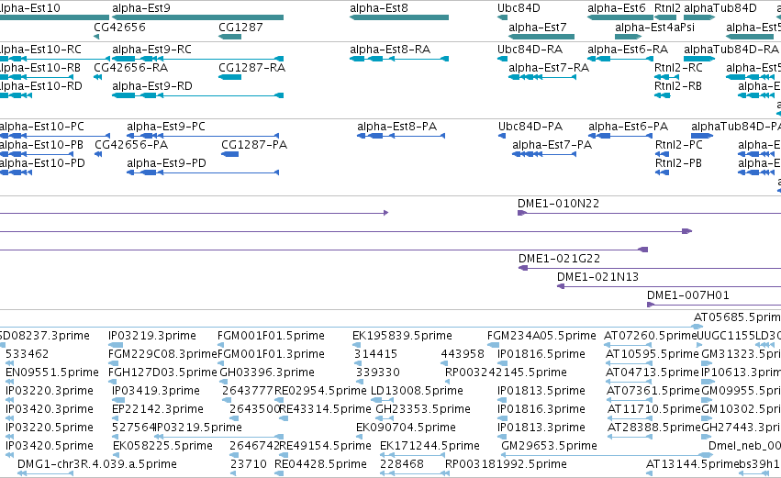Click the LD13008.5prime EST label

click(x=417, y=391)
